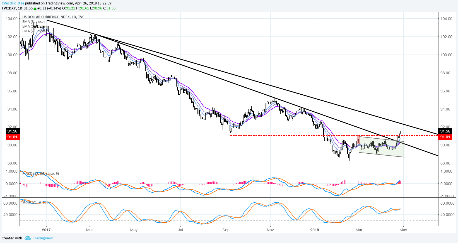Click the red 91.01 price label on right axis

[445, 137]
